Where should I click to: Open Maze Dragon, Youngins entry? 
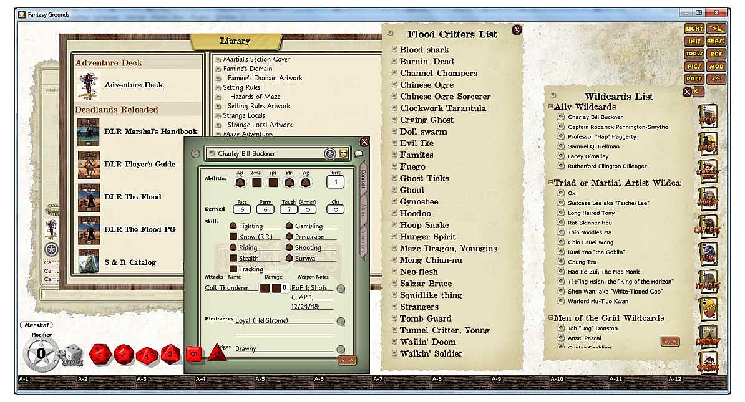448,248
